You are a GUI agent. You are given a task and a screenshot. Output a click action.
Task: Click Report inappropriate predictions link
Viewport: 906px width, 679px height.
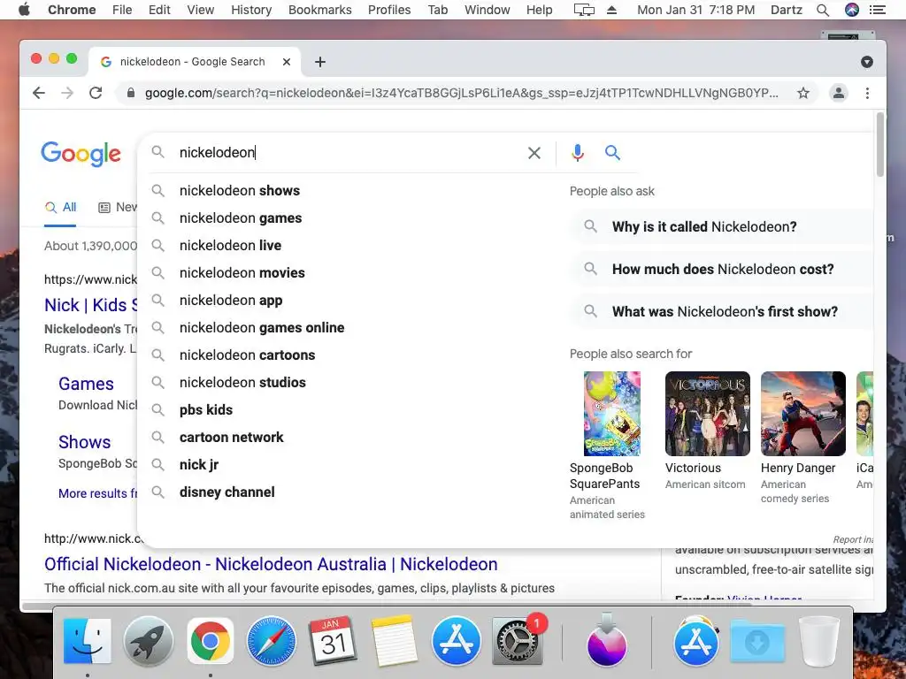pyautogui.click(x=853, y=539)
